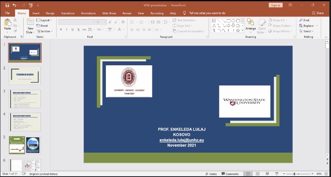Viewport: 331px width, 177px height.
Task: Select the star shape in shapes gallery
Action: [x=238, y=31]
